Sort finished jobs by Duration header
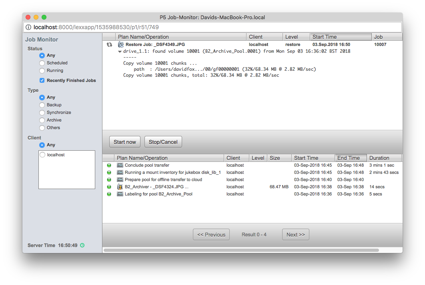 tap(384, 158)
